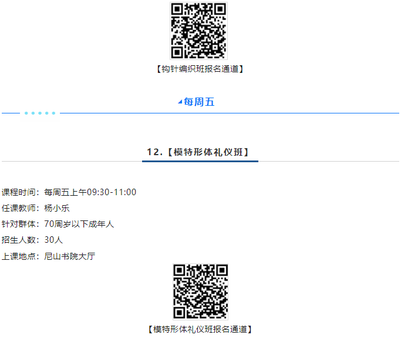The image size is (401, 338).
Task: Click the 12.【模特形体礼仪班】 title
Action: pyautogui.click(x=198, y=152)
